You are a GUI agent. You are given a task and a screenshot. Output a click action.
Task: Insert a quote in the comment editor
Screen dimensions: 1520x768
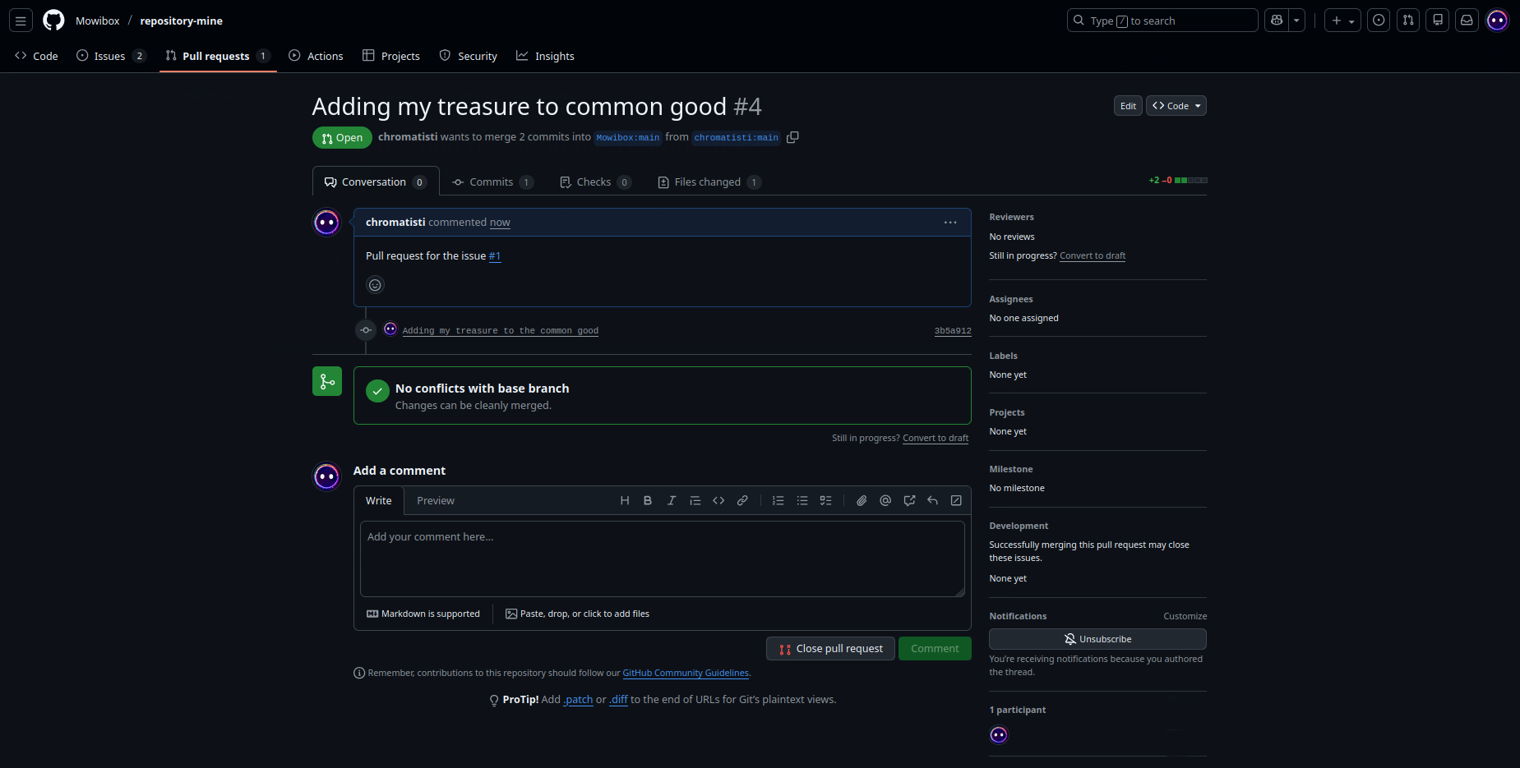pyautogui.click(x=695, y=500)
